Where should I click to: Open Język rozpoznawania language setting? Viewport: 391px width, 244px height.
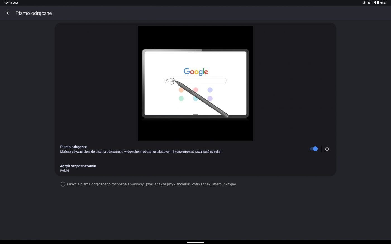tap(195, 168)
